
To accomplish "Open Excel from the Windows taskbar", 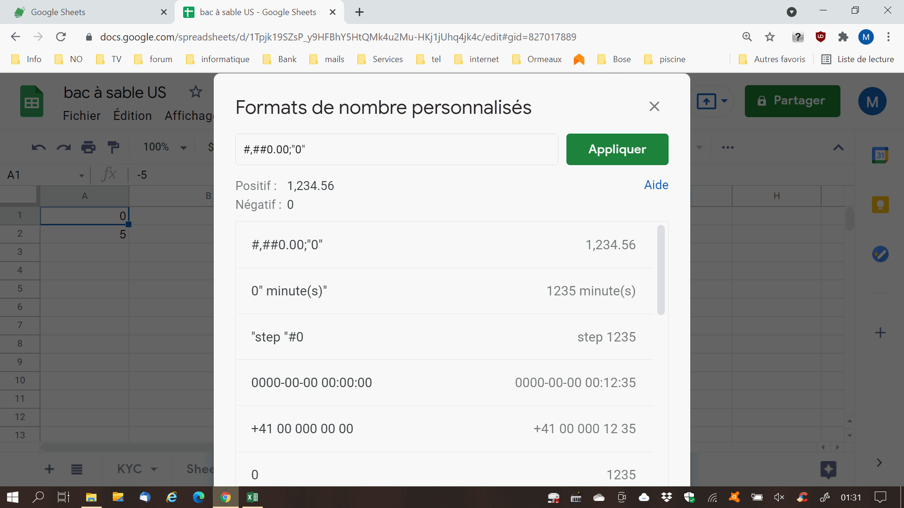I will [x=252, y=497].
